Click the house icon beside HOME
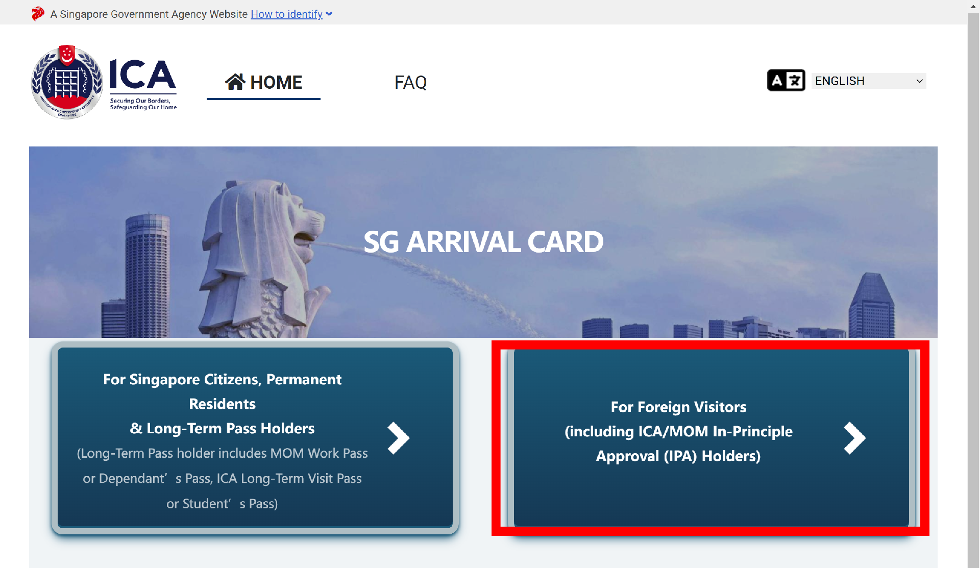Screen dimensions: 980x568 click(x=235, y=82)
